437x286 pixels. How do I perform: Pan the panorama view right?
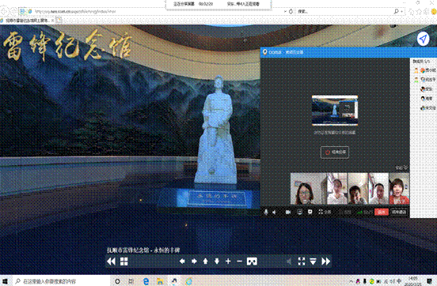(194, 262)
